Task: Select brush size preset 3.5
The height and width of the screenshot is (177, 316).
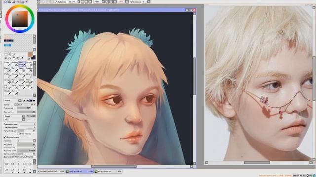Action: click(x=24, y=170)
